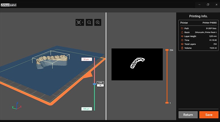Click the folder icon next to Path
Viewport: 220px width, 122px height.
(182, 28)
